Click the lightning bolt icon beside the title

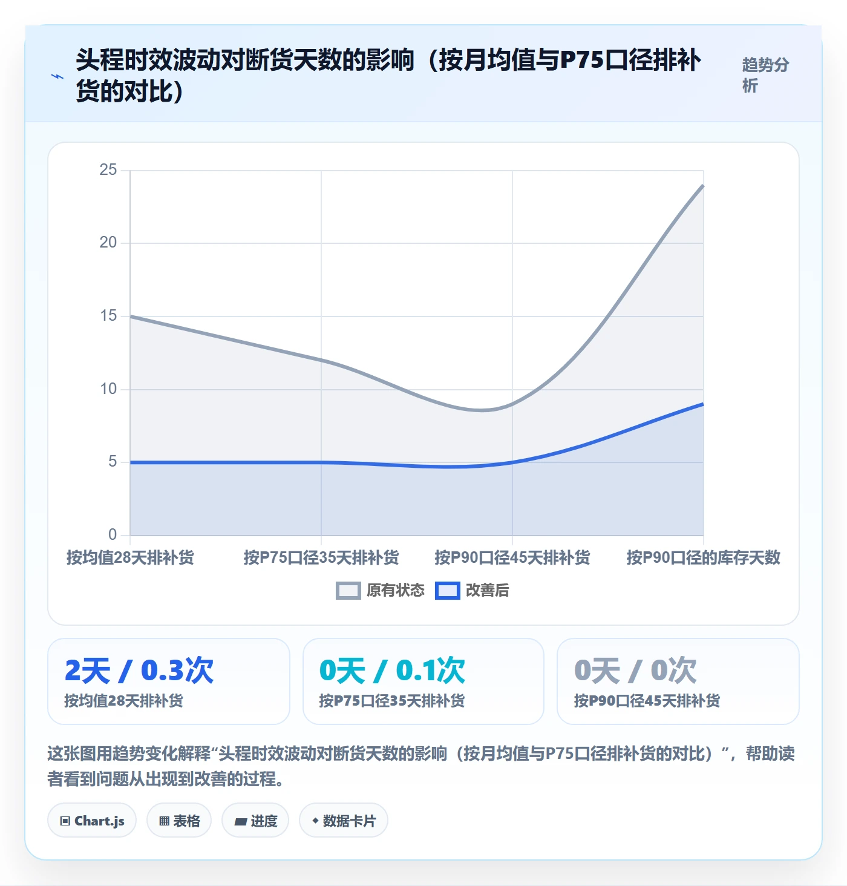[57, 76]
